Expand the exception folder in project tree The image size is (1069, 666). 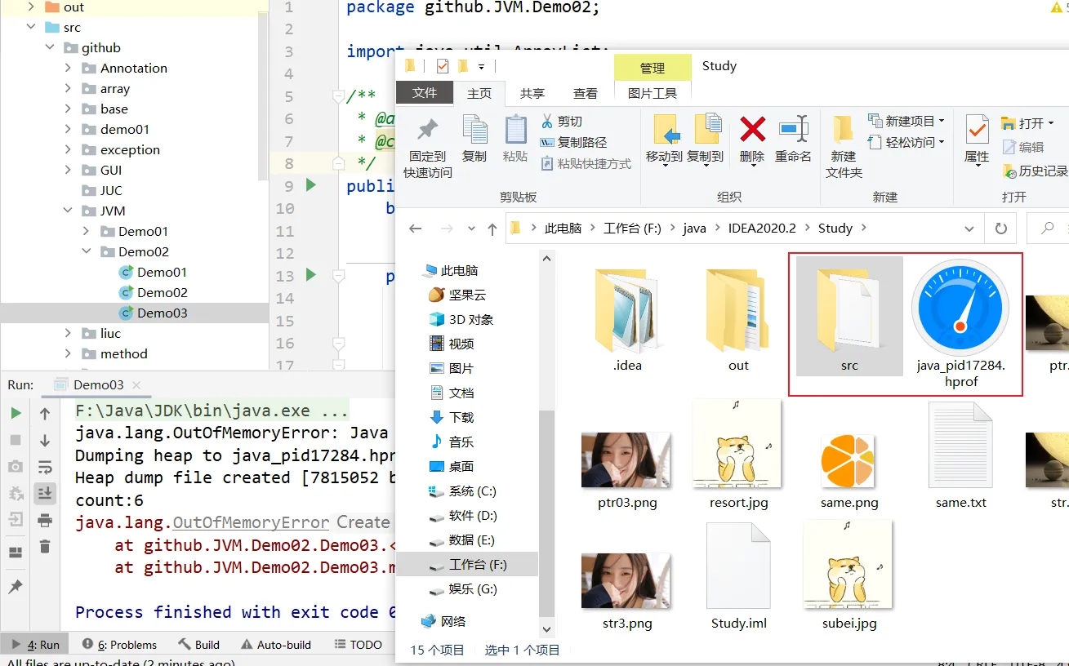(x=69, y=149)
